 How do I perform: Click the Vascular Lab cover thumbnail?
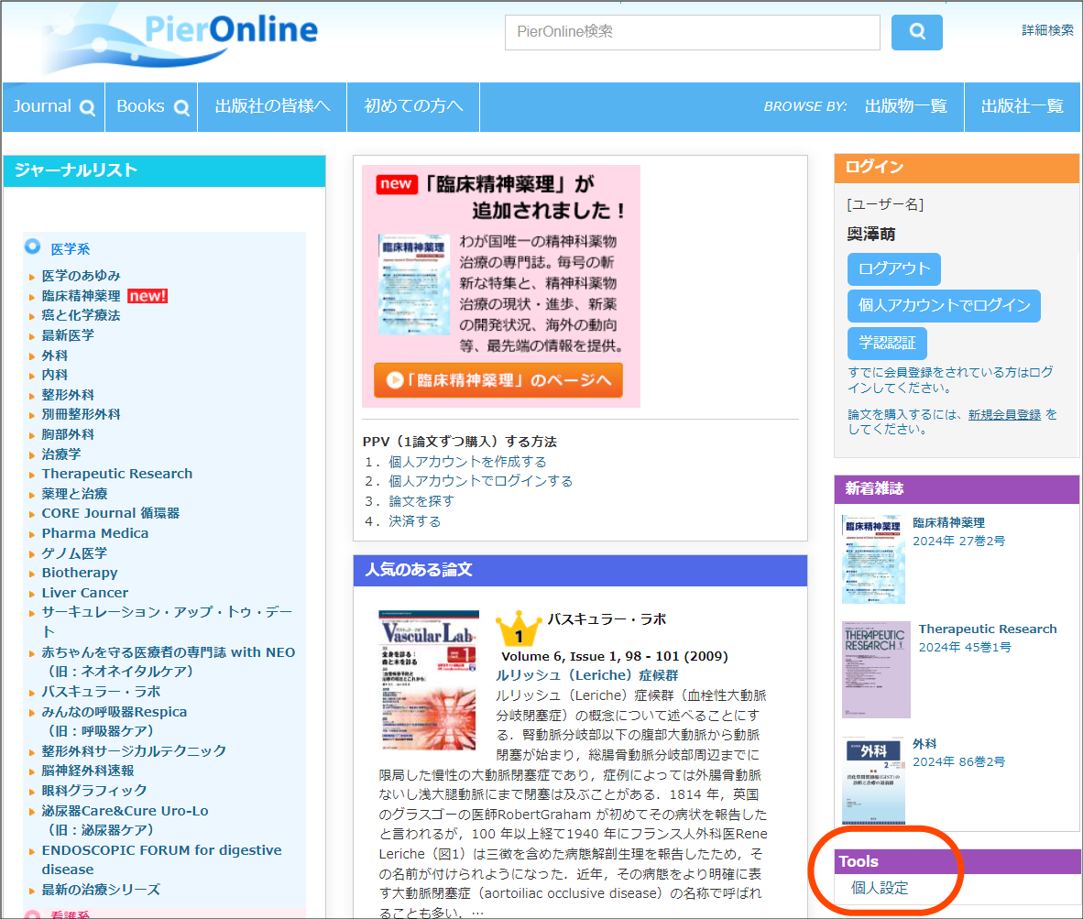428,680
